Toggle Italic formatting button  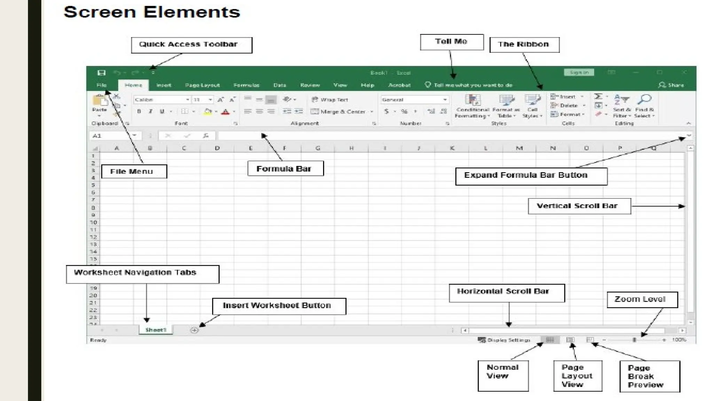150,111
